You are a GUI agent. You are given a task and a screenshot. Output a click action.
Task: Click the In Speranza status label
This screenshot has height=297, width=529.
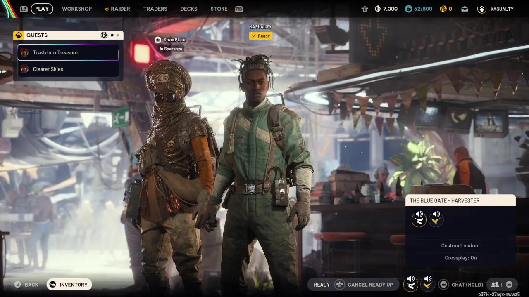tap(171, 49)
